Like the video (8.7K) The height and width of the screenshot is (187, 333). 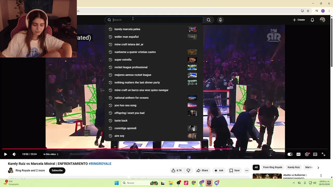177,170
